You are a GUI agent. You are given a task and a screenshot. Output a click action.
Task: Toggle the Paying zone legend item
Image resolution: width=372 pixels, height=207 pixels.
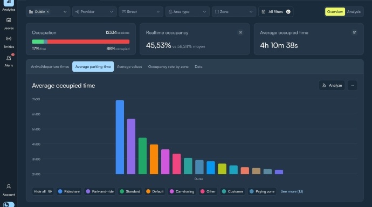click(x=262, y=191)
